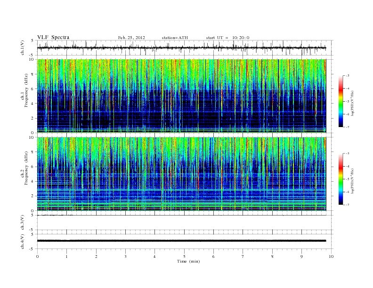
Task: Click the ch.4 voltage waveform band
Action: pyautogui.click(x=181, y=240)
